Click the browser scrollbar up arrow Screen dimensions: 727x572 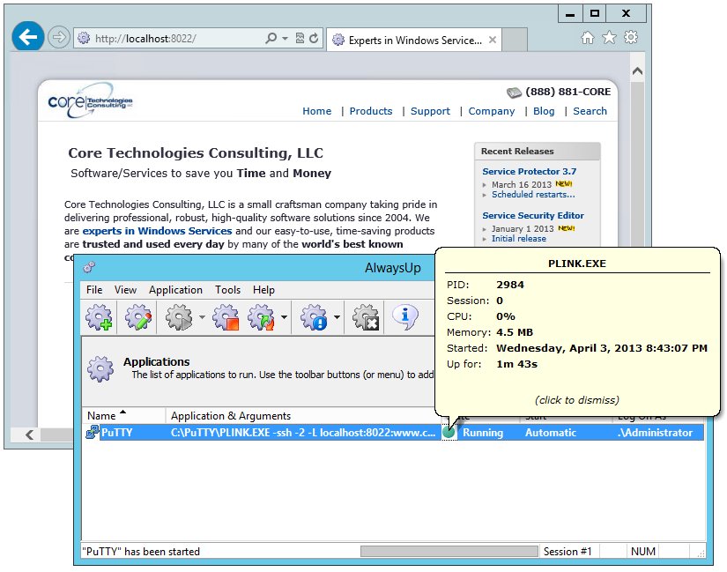(637, 71)
